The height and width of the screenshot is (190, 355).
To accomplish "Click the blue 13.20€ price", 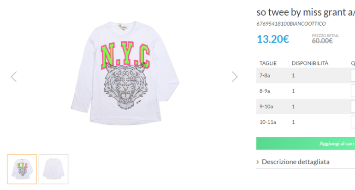I will point(272,39).
